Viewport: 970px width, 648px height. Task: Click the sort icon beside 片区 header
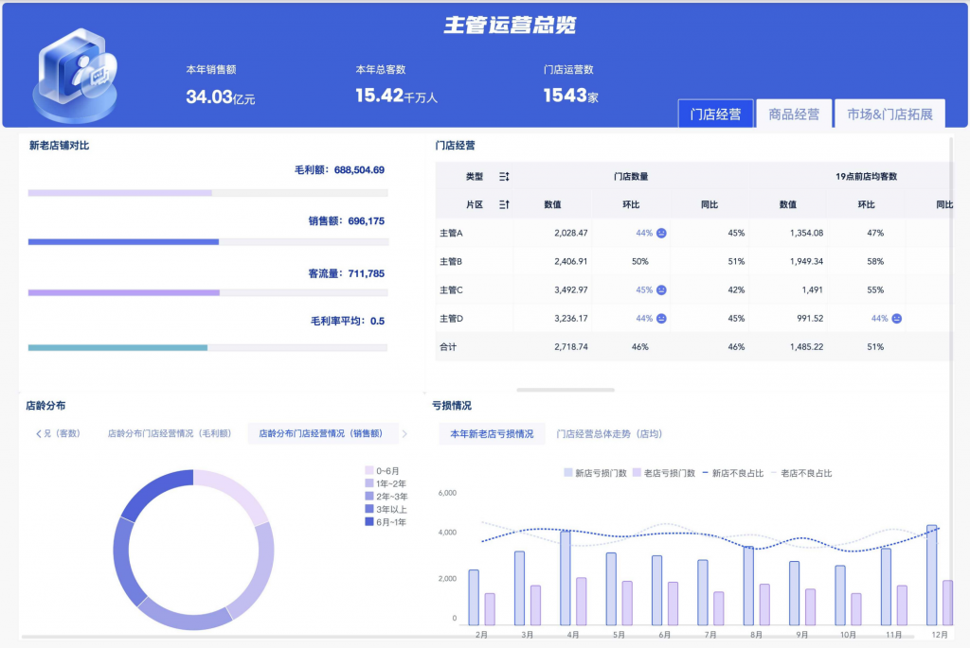click(x=504, y=204)
